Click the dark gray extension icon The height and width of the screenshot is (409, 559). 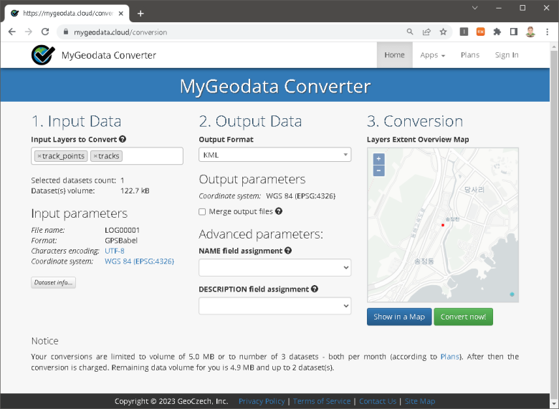(x=464, y=32)
